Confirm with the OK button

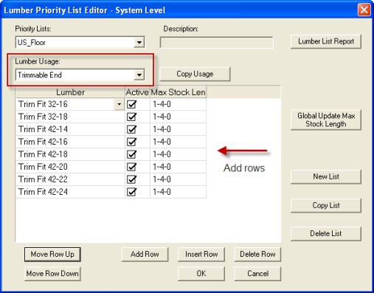pyautogui.click(x=201, y=274)
